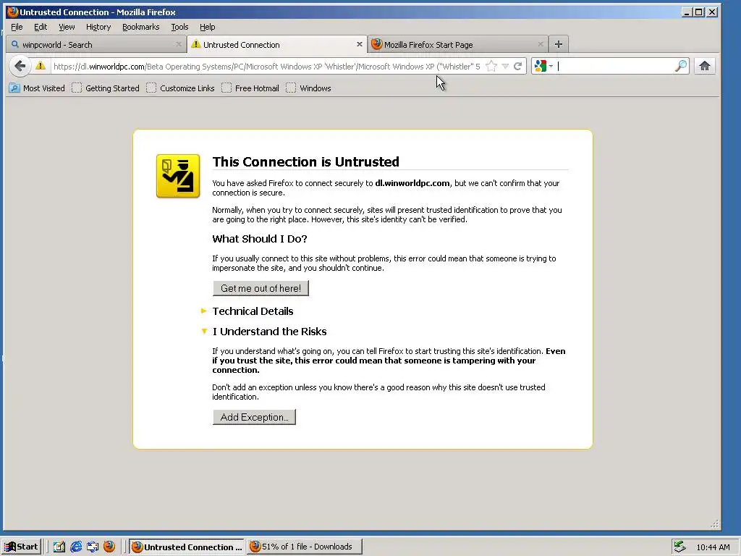Viewport: 741px width, 556px height.
Task: Minimize the Firefox window
Action: pos(687,12)
